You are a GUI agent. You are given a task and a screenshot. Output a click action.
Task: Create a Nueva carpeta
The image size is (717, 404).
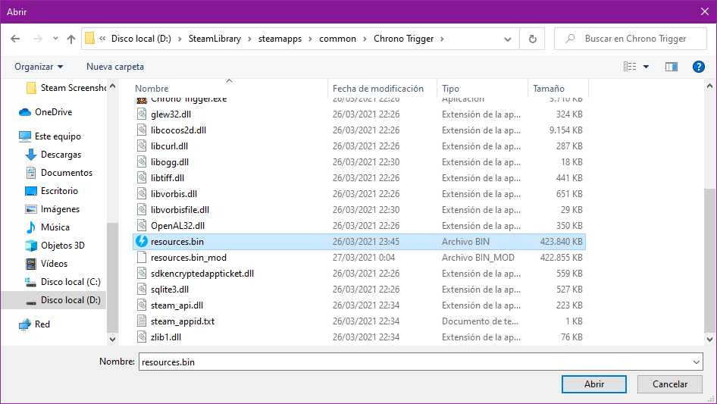(115, 67)
